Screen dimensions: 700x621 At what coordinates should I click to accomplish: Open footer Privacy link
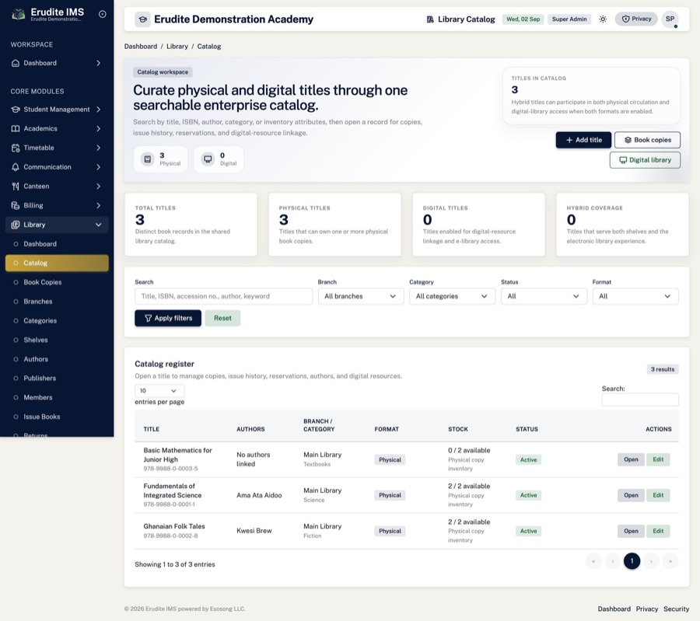pos(647,609)
